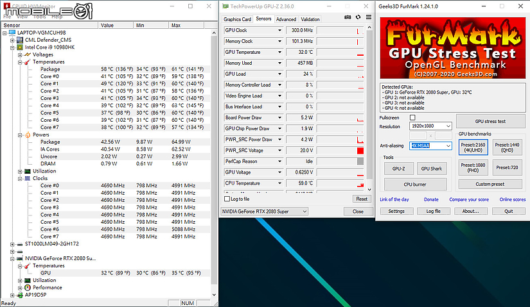The image size is (530, 307).
Task: Click the PerfCap Reason gray graph bar
Action: pyautogui.click(x=360, y=162)
